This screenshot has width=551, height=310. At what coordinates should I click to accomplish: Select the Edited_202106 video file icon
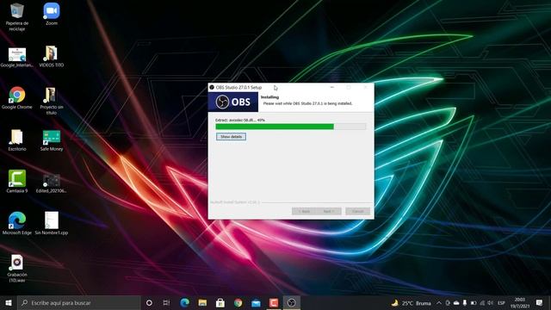point(52,183)
